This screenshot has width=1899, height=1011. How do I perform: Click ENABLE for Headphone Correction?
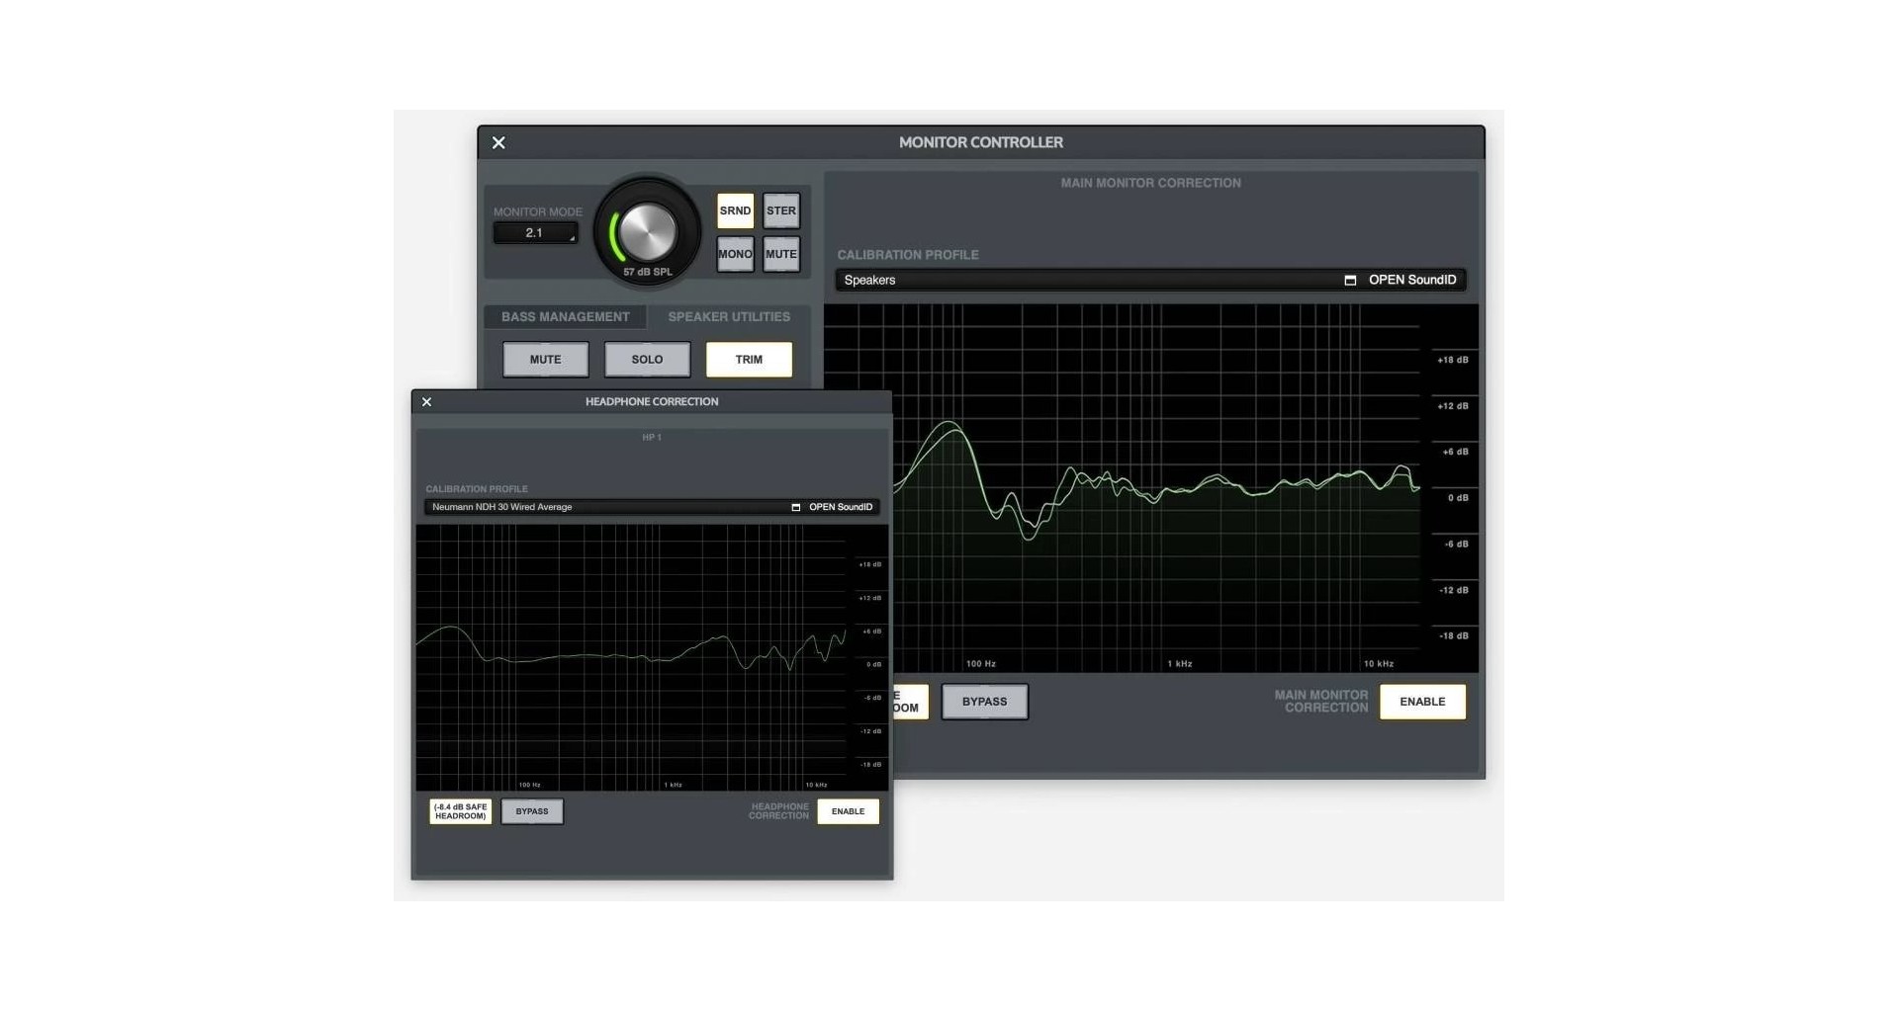pyautogui.click(x=848, y=811)
